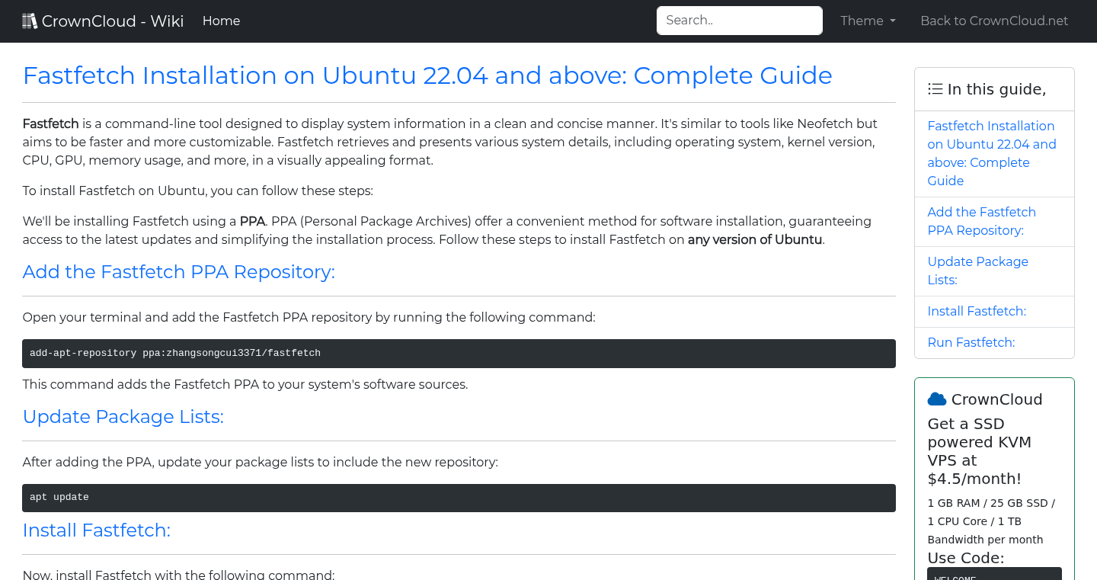Image resolution: width=1097 pixels, height=580 pixels.
Task: Open the "Install Fastfetch:" sidebar link
Action: pos(977,311)
